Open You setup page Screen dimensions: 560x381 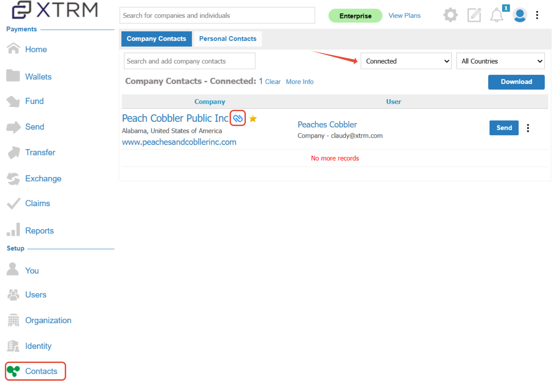pyautogui.click(x=32, y=271)
